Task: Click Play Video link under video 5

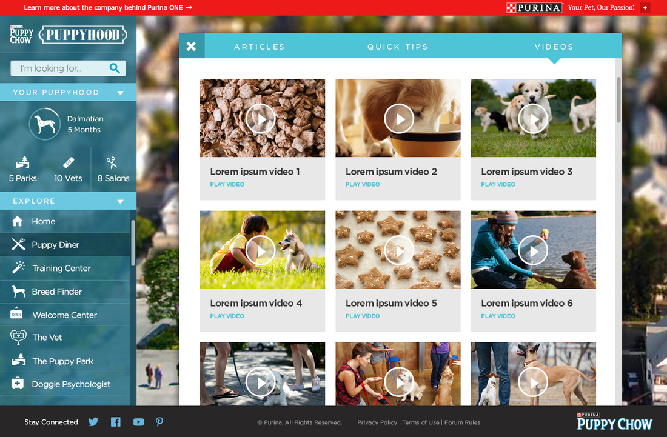Action: pyautogui.click(x=363, y=316)
